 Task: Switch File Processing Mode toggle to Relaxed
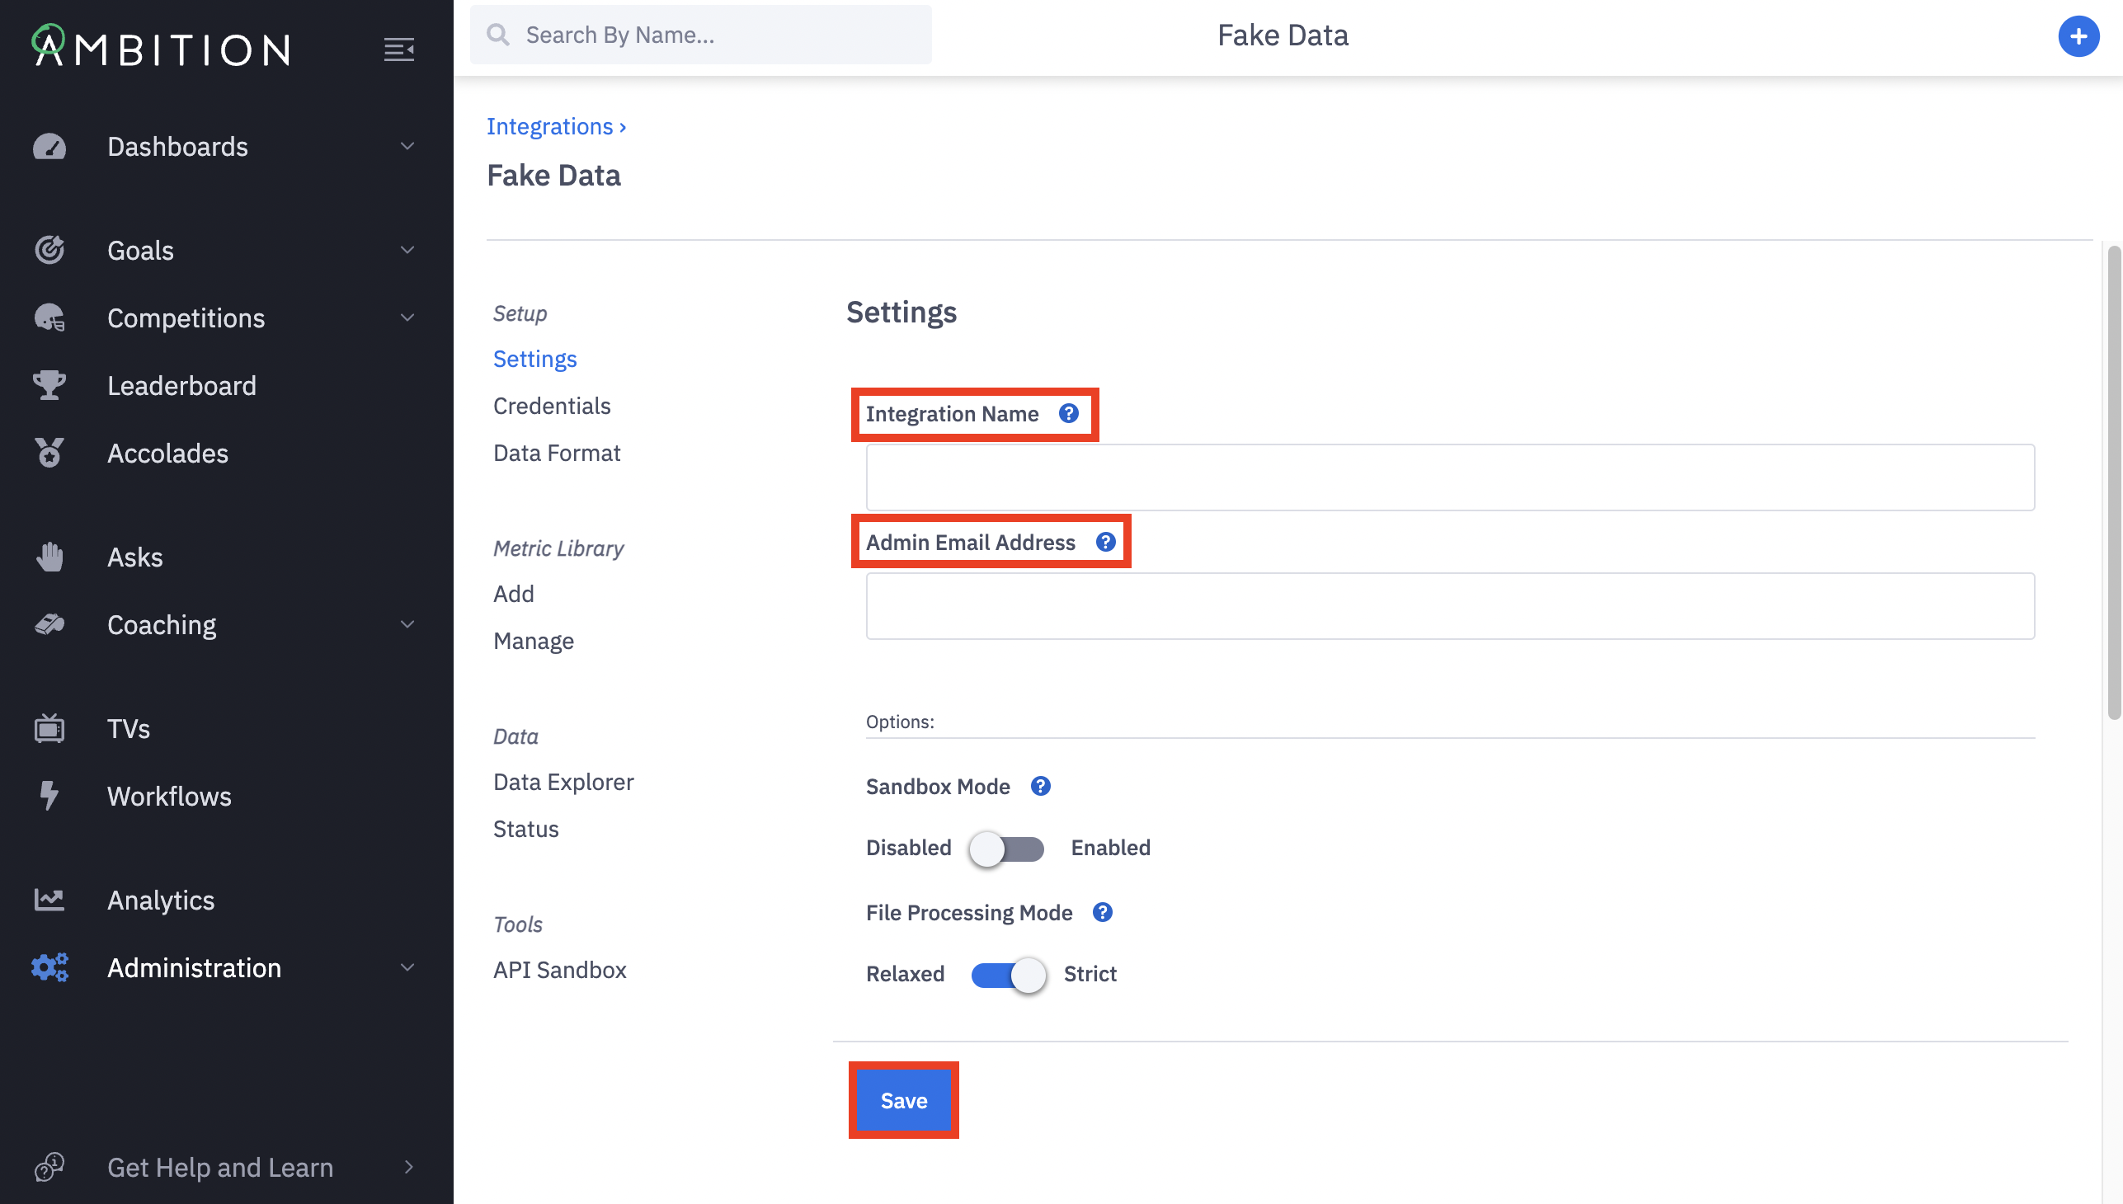click(1007, 975)
